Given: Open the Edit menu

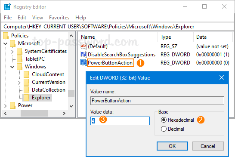Looking at the screenshot, I should [22, 18].
